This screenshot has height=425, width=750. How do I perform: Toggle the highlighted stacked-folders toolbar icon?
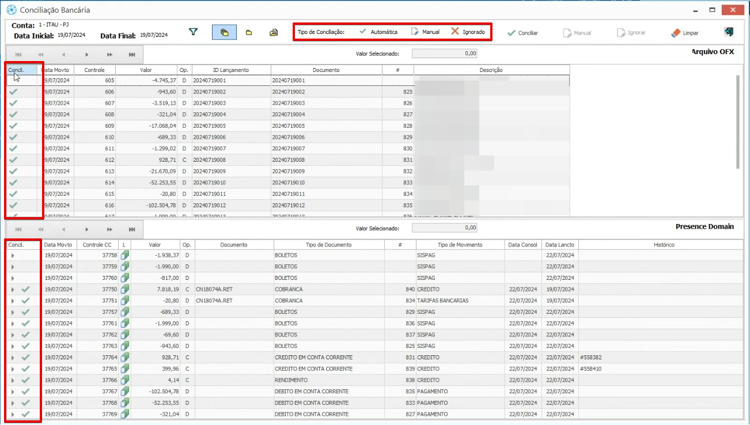pos(224,32)
